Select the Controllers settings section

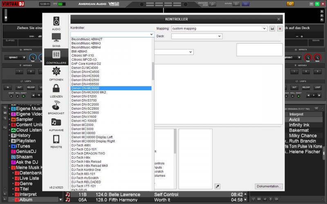[x=56, y=57]
